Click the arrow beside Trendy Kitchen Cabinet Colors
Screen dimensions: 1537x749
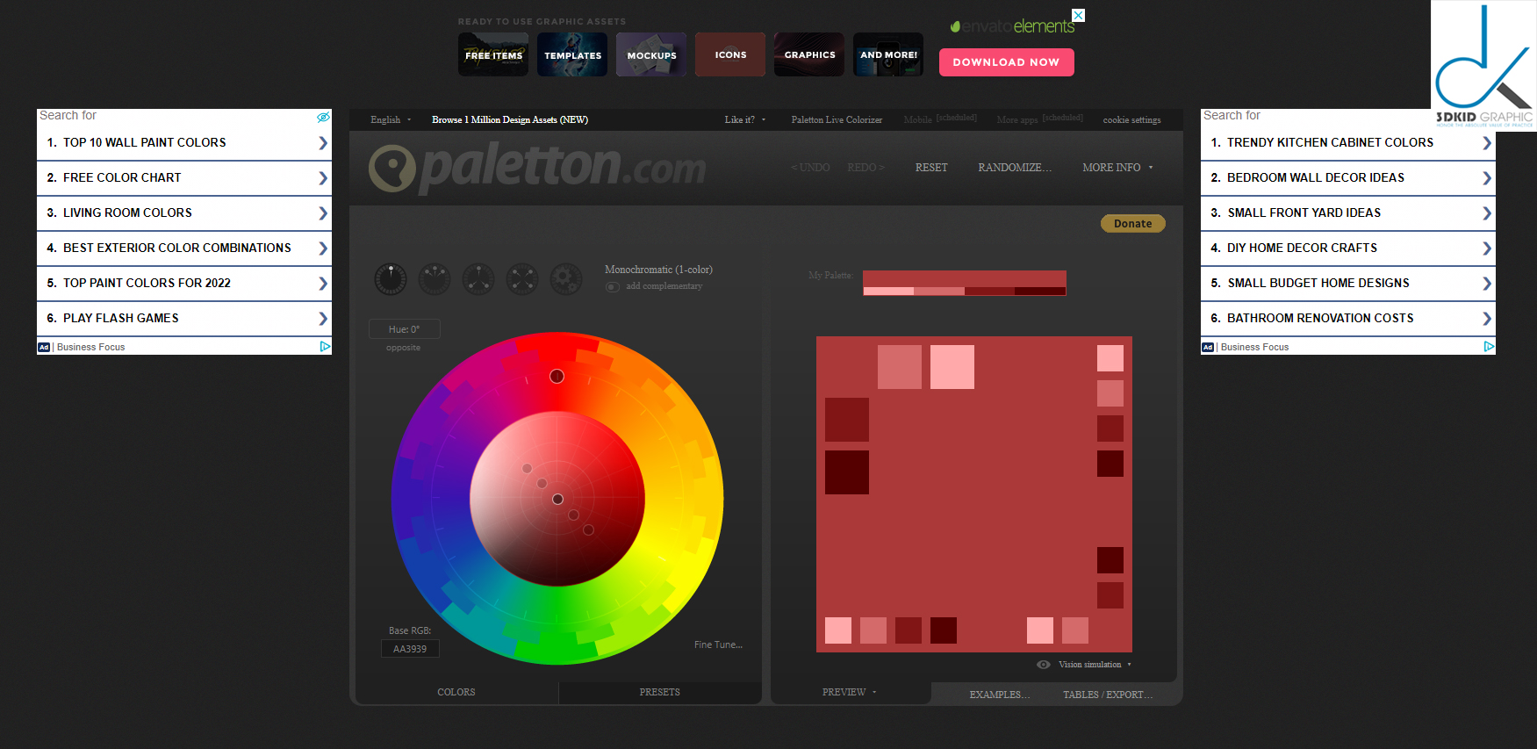click(1487, 143)
